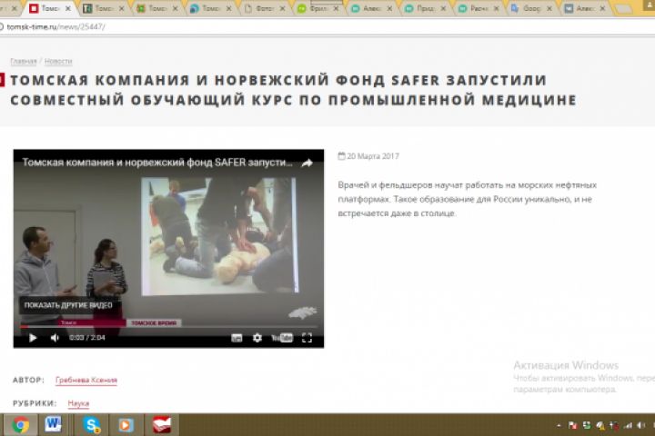Show hidden system tray icons arrow
This screenshot has width=655, height=436.
pyautogui.click(x=559, y=426)
